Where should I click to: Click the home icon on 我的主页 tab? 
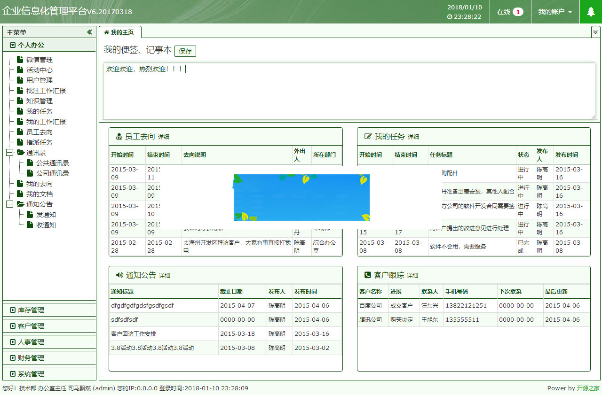(108, 33)
